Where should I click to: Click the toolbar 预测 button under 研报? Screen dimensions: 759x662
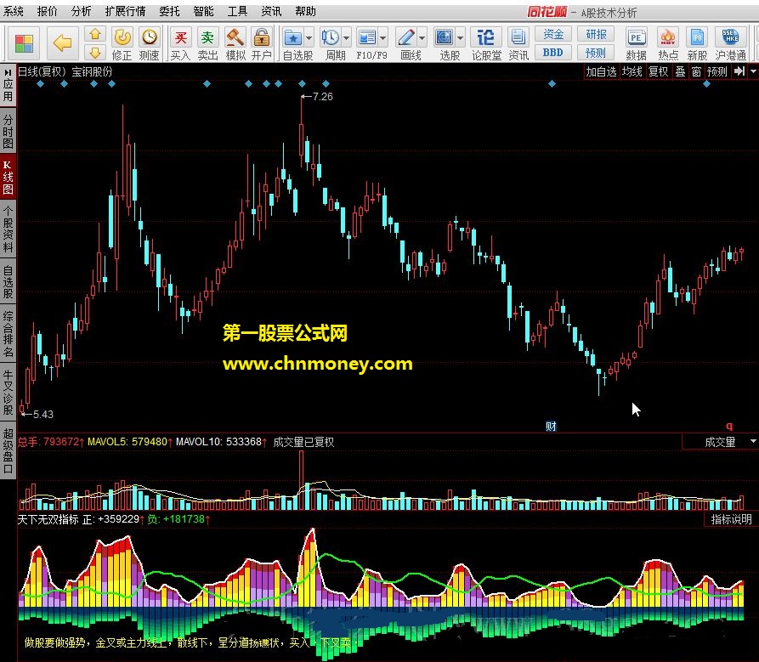tap(596, 53)
